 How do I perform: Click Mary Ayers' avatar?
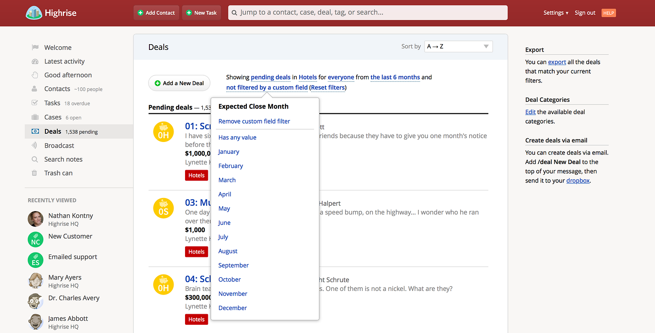[x=36, y=281]
